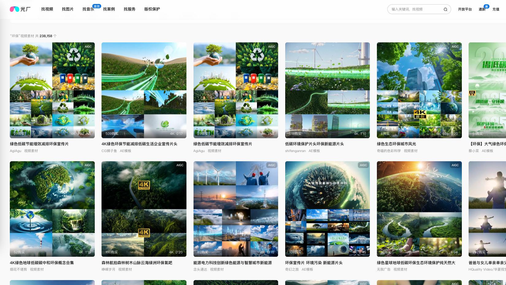Click 视频素材 tag next to 烟花不堪剪
The width and height of the screenshot is (506, 285).
(x=37, y=270)
